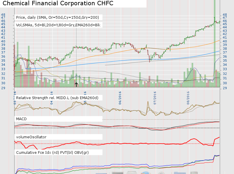Viewport: 234px width, 174px height.
Task: Click price 48 on the left axis
Action: coord(3,15)
